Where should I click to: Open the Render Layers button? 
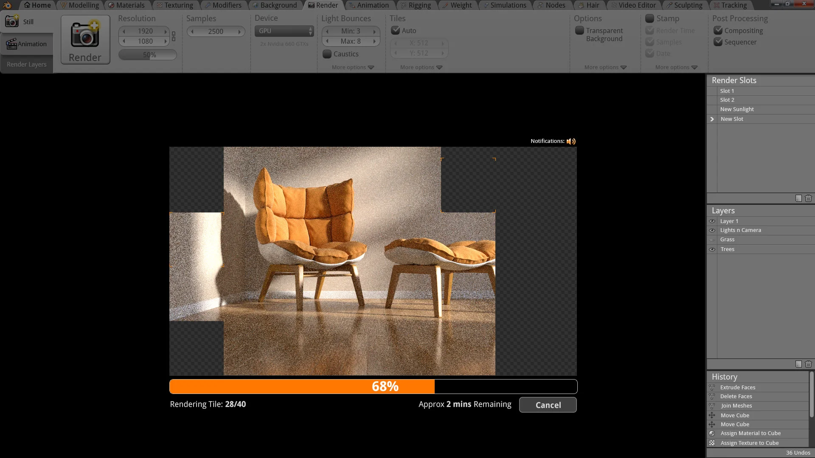[x=26, y=64]
